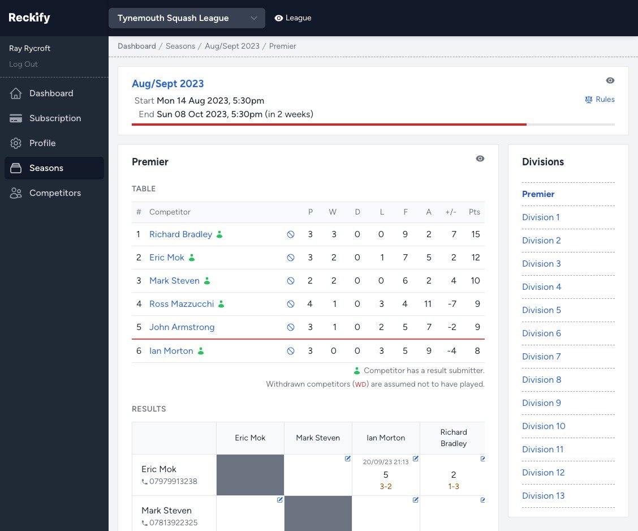Open Competitors from the sidebar
Viewport: 638px width, 531px height.
tap(54, 193)
